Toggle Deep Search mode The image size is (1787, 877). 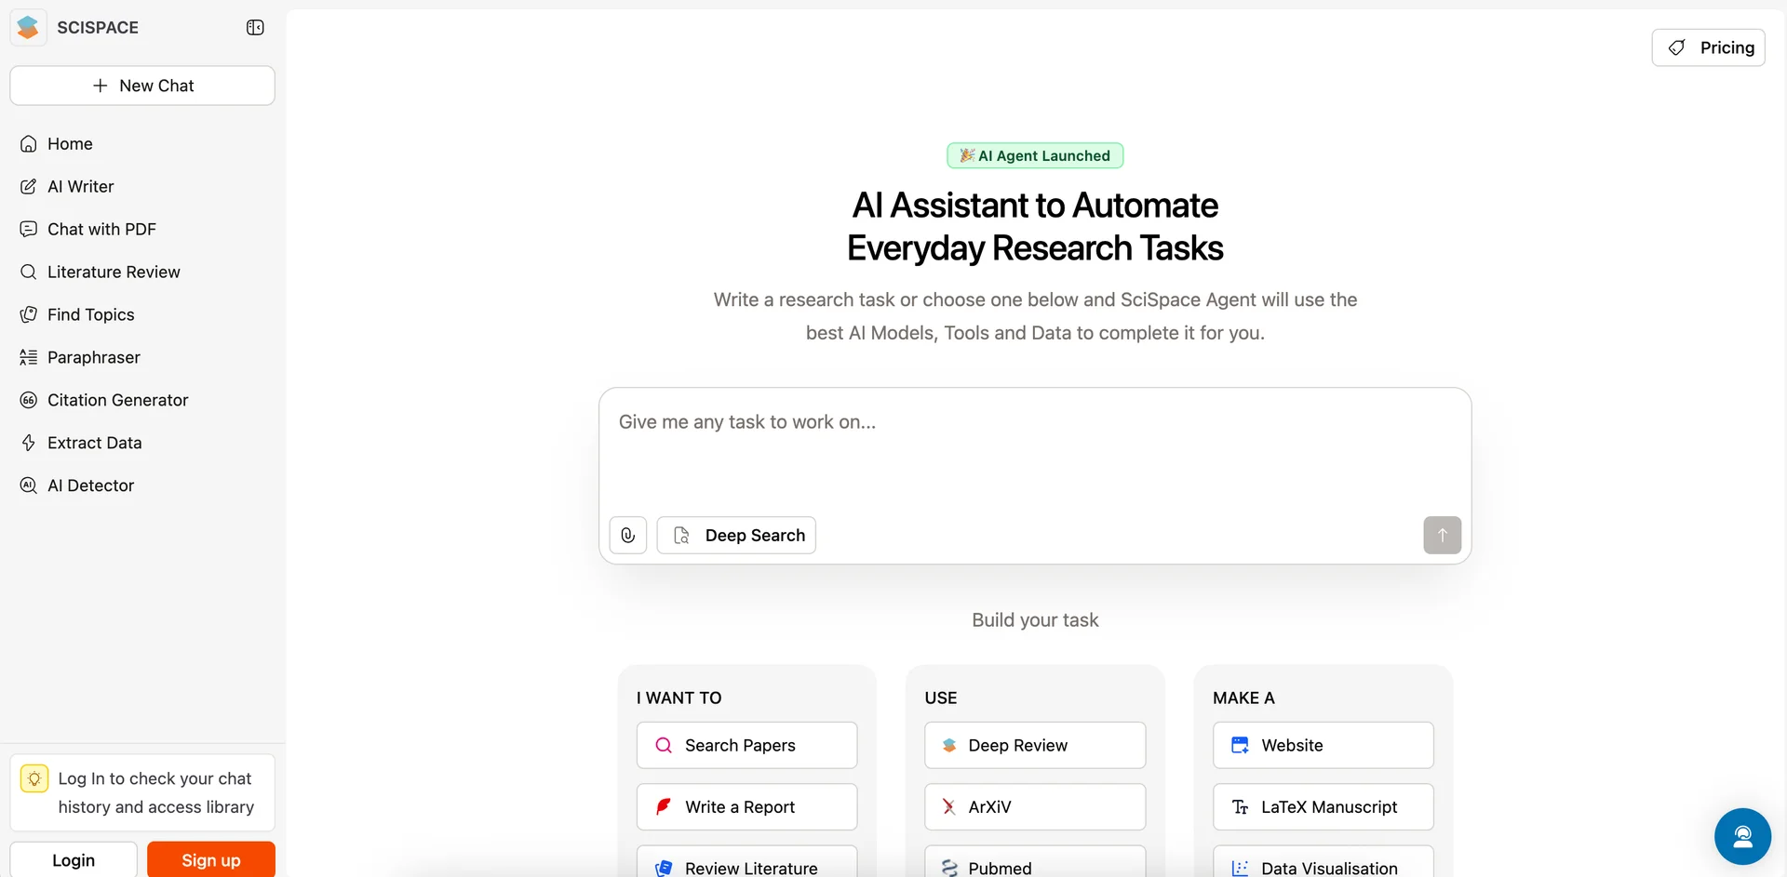tap(736, 536)
